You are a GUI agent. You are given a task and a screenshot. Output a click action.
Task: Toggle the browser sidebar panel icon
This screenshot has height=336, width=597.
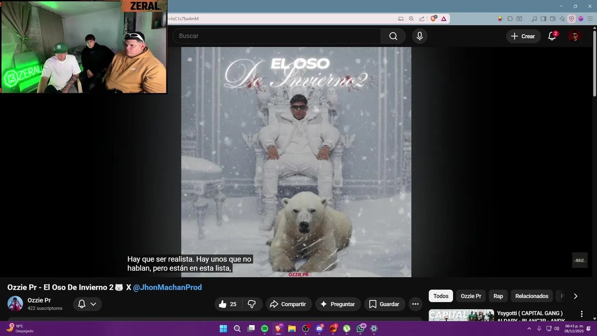coord(543,19)
